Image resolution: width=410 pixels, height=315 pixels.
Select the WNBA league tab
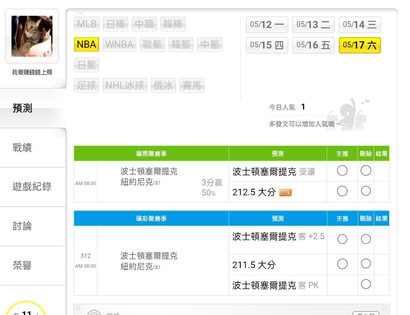coord(119,44)
